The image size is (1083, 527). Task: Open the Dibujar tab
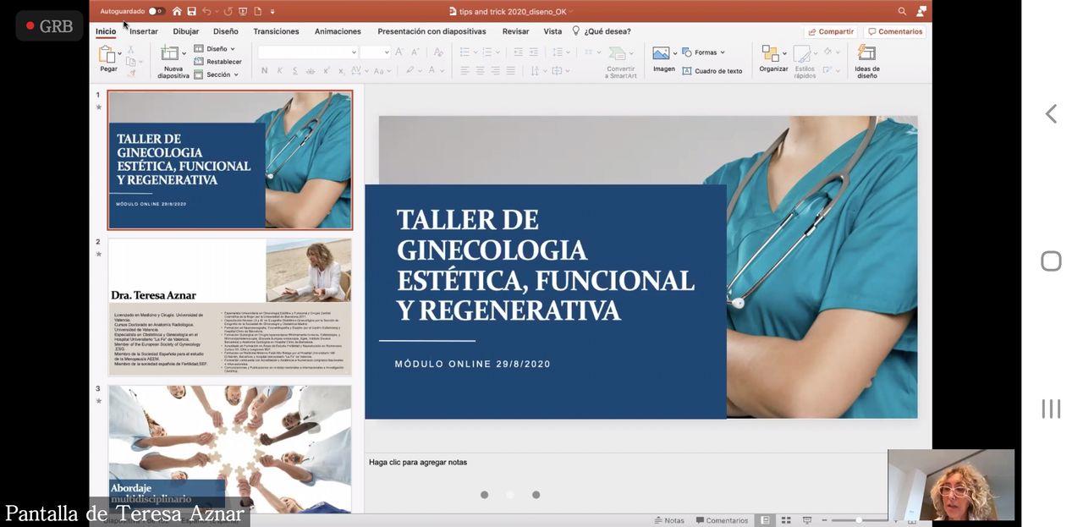pyautogui.click(x=186, y=31)
